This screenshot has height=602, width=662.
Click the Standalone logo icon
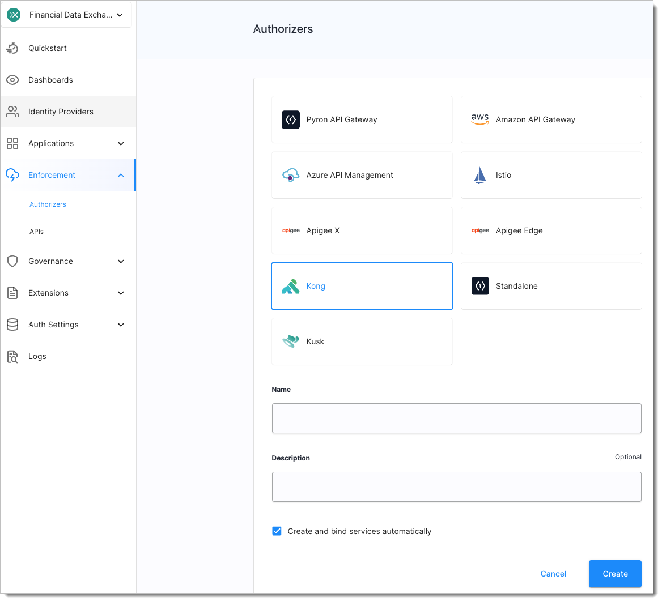point(480,286)
